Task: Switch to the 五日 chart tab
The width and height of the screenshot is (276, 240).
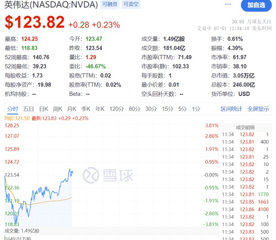Action: [28, 109]
